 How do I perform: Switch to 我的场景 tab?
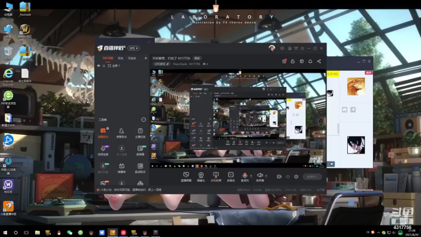(x=108, y=58)
